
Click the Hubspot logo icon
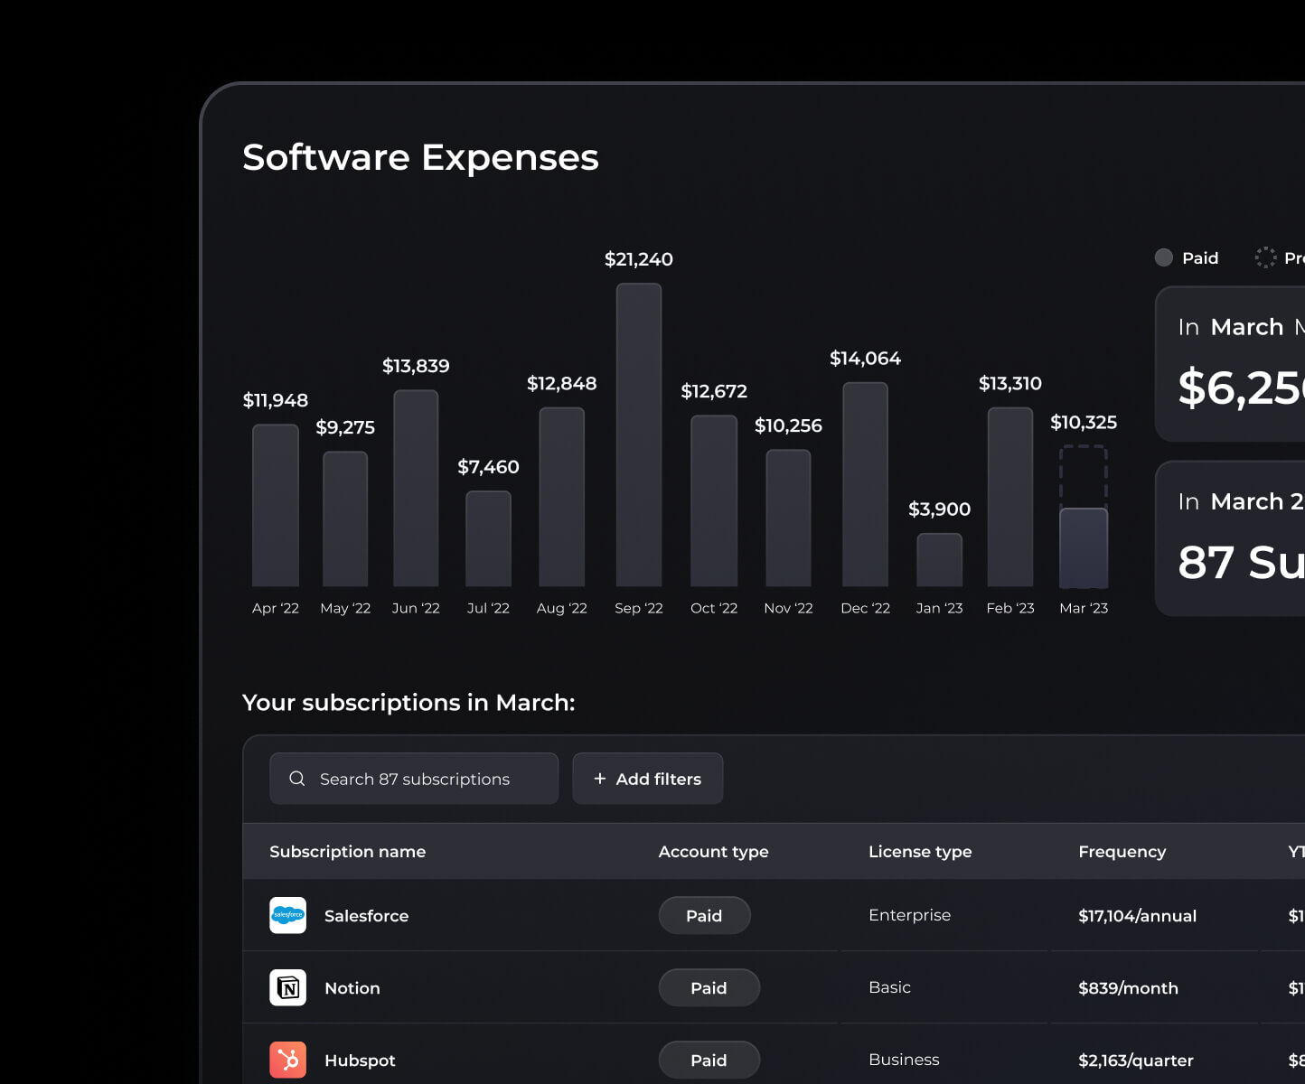(x=287, y=1060)
